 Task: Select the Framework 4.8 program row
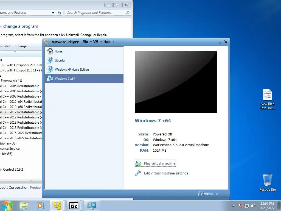pyautogui.click(x=21, y=80)
